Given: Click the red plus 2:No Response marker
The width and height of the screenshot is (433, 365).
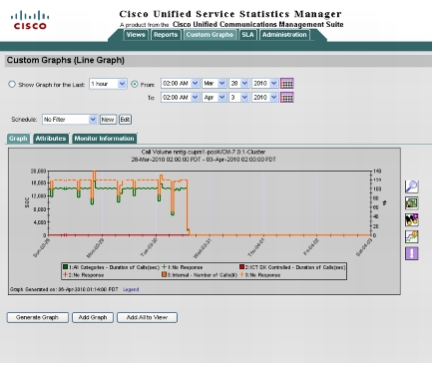Looking at the screenshot, I should (66, 275).
